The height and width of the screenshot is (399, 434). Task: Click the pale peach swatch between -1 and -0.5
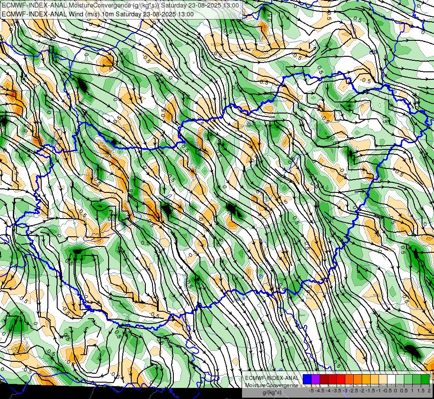(383, 379)
